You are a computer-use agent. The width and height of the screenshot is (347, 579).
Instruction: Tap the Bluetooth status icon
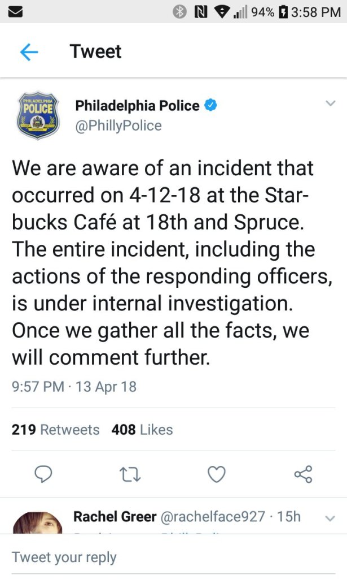tap(180, 12)
